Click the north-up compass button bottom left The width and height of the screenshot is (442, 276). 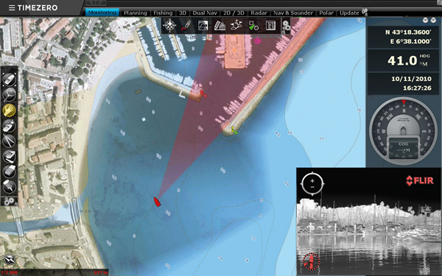(x=10, y=259)
